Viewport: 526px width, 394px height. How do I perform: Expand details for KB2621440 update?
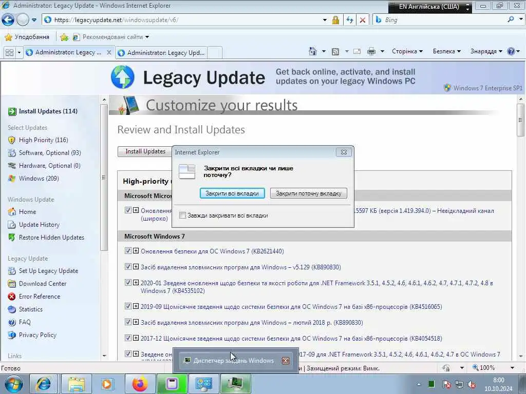[136, 250]
